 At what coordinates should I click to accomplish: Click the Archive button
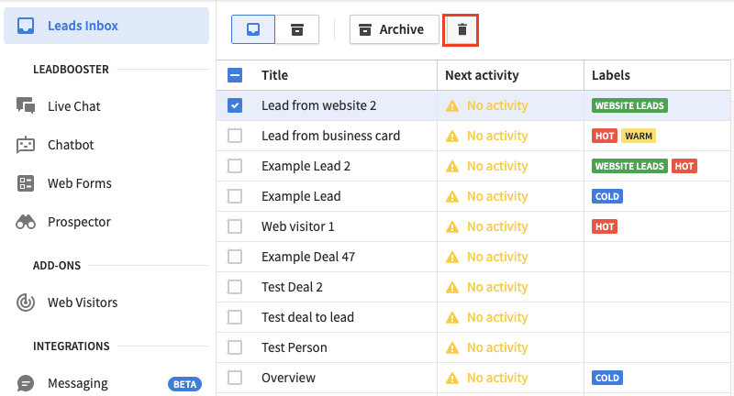click(395, 29)
